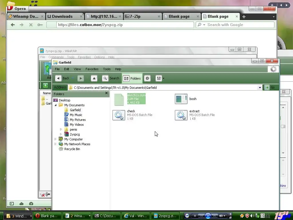The width and height of the screenshot is (293, 220).
Task: Click the Opera menu button
Action: pyautogui.click(x=17, y=8)
